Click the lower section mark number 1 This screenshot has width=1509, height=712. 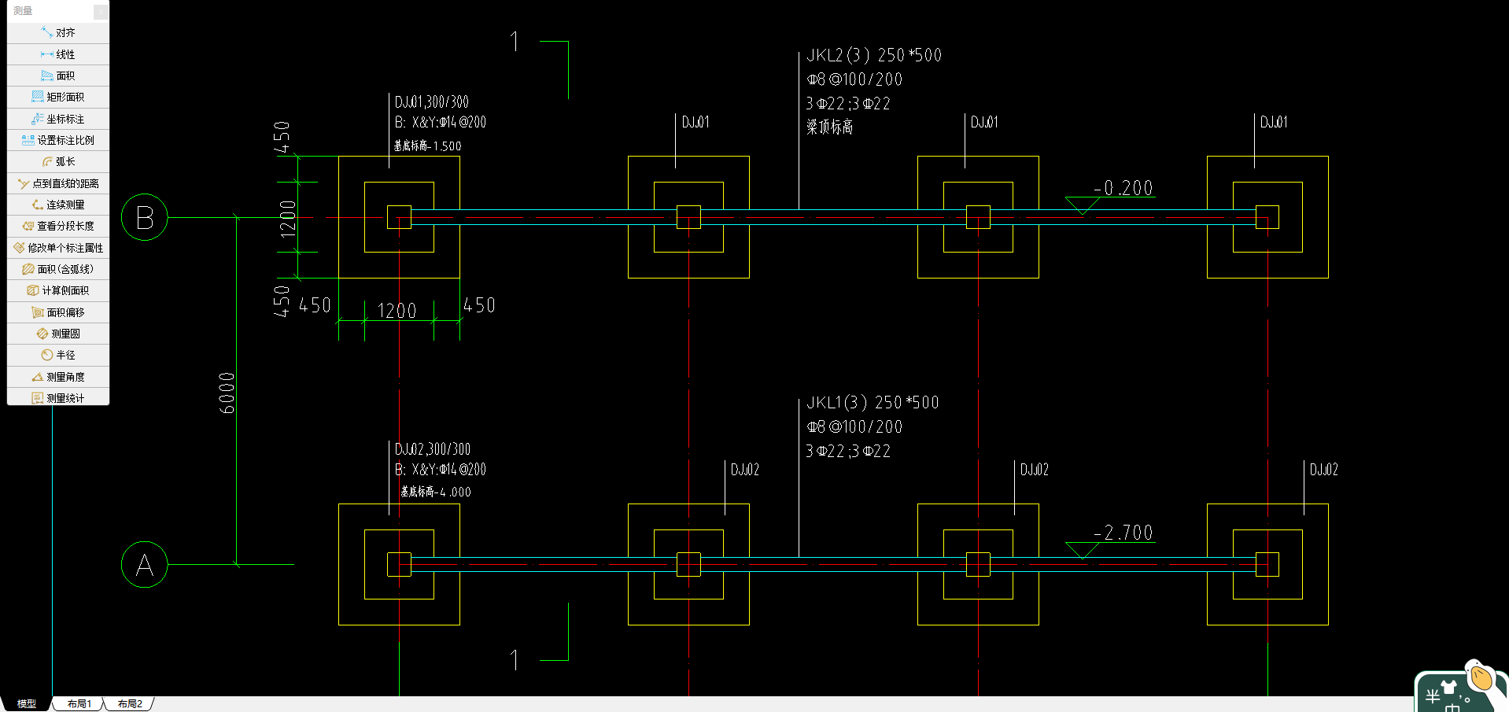515,659
